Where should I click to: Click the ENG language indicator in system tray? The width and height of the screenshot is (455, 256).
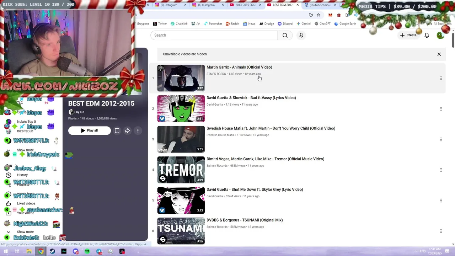coord(423,251)
